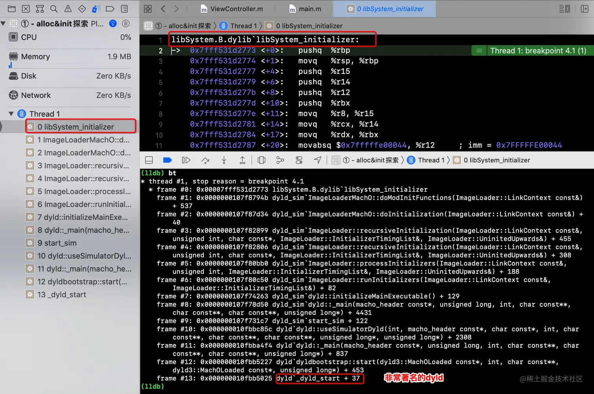Click the process info button
Image resolution: width=594 pixels, height=394 pixels.
click(x=113, y=24)
